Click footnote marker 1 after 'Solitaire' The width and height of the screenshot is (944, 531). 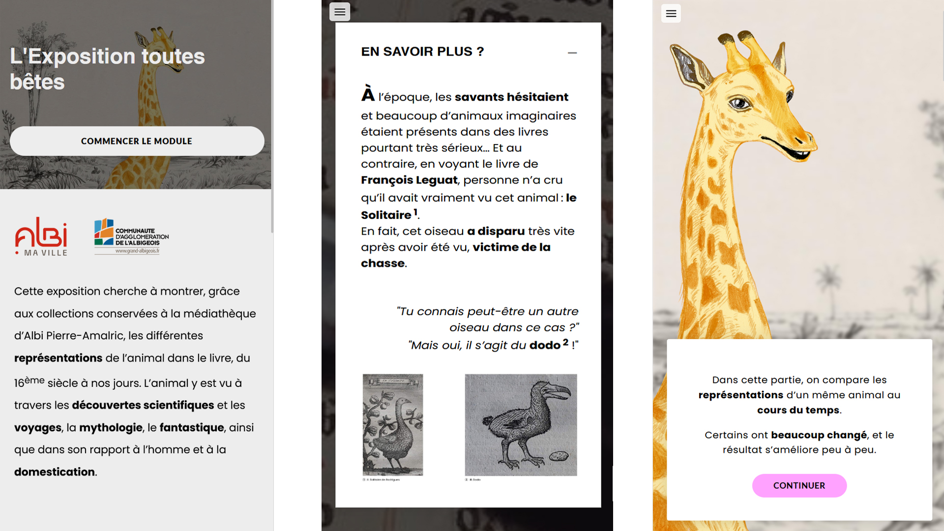(415, 212)
